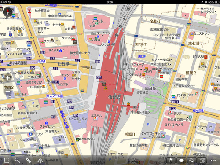Tap the マツモトキヨシ store label

tap(140, 112)
